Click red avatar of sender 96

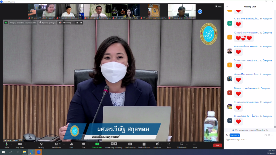tap(230, 93)
